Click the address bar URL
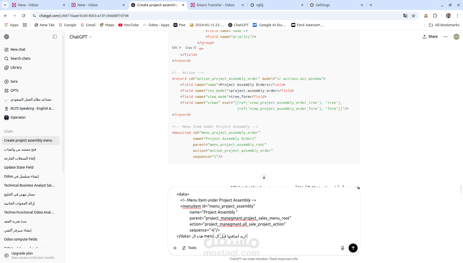This screenshot has height=263, width=463. (x=84, y=16)
